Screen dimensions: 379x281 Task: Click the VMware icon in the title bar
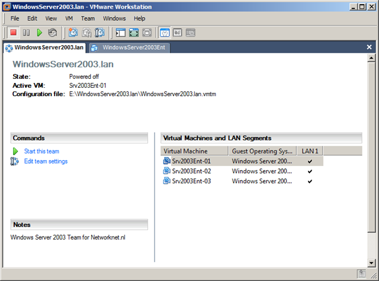(x=7, y=7)
